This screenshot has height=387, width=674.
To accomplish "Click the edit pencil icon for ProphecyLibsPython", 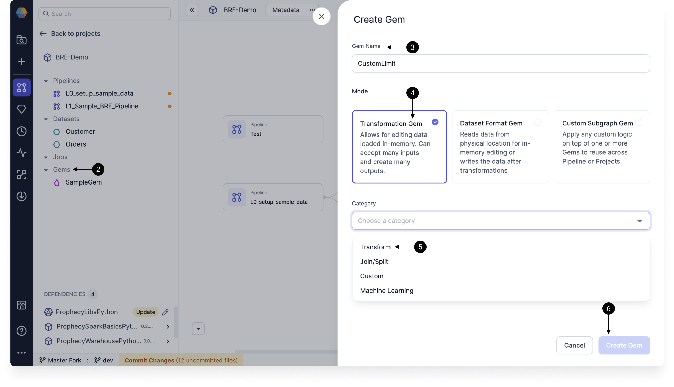I will click(166, 312).
